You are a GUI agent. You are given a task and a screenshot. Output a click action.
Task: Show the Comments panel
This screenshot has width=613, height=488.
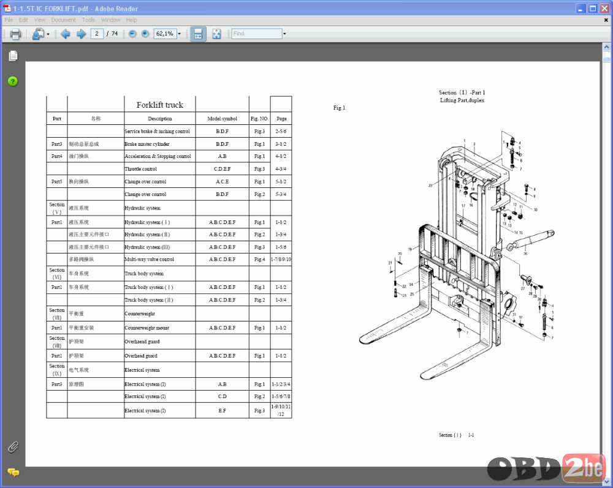pos(13,472)
